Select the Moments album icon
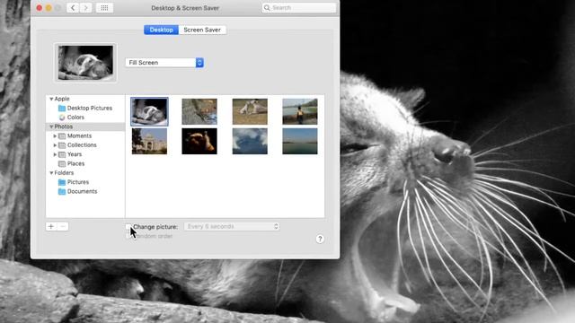Screen dimensions: 575x323 tap(62, 135)
